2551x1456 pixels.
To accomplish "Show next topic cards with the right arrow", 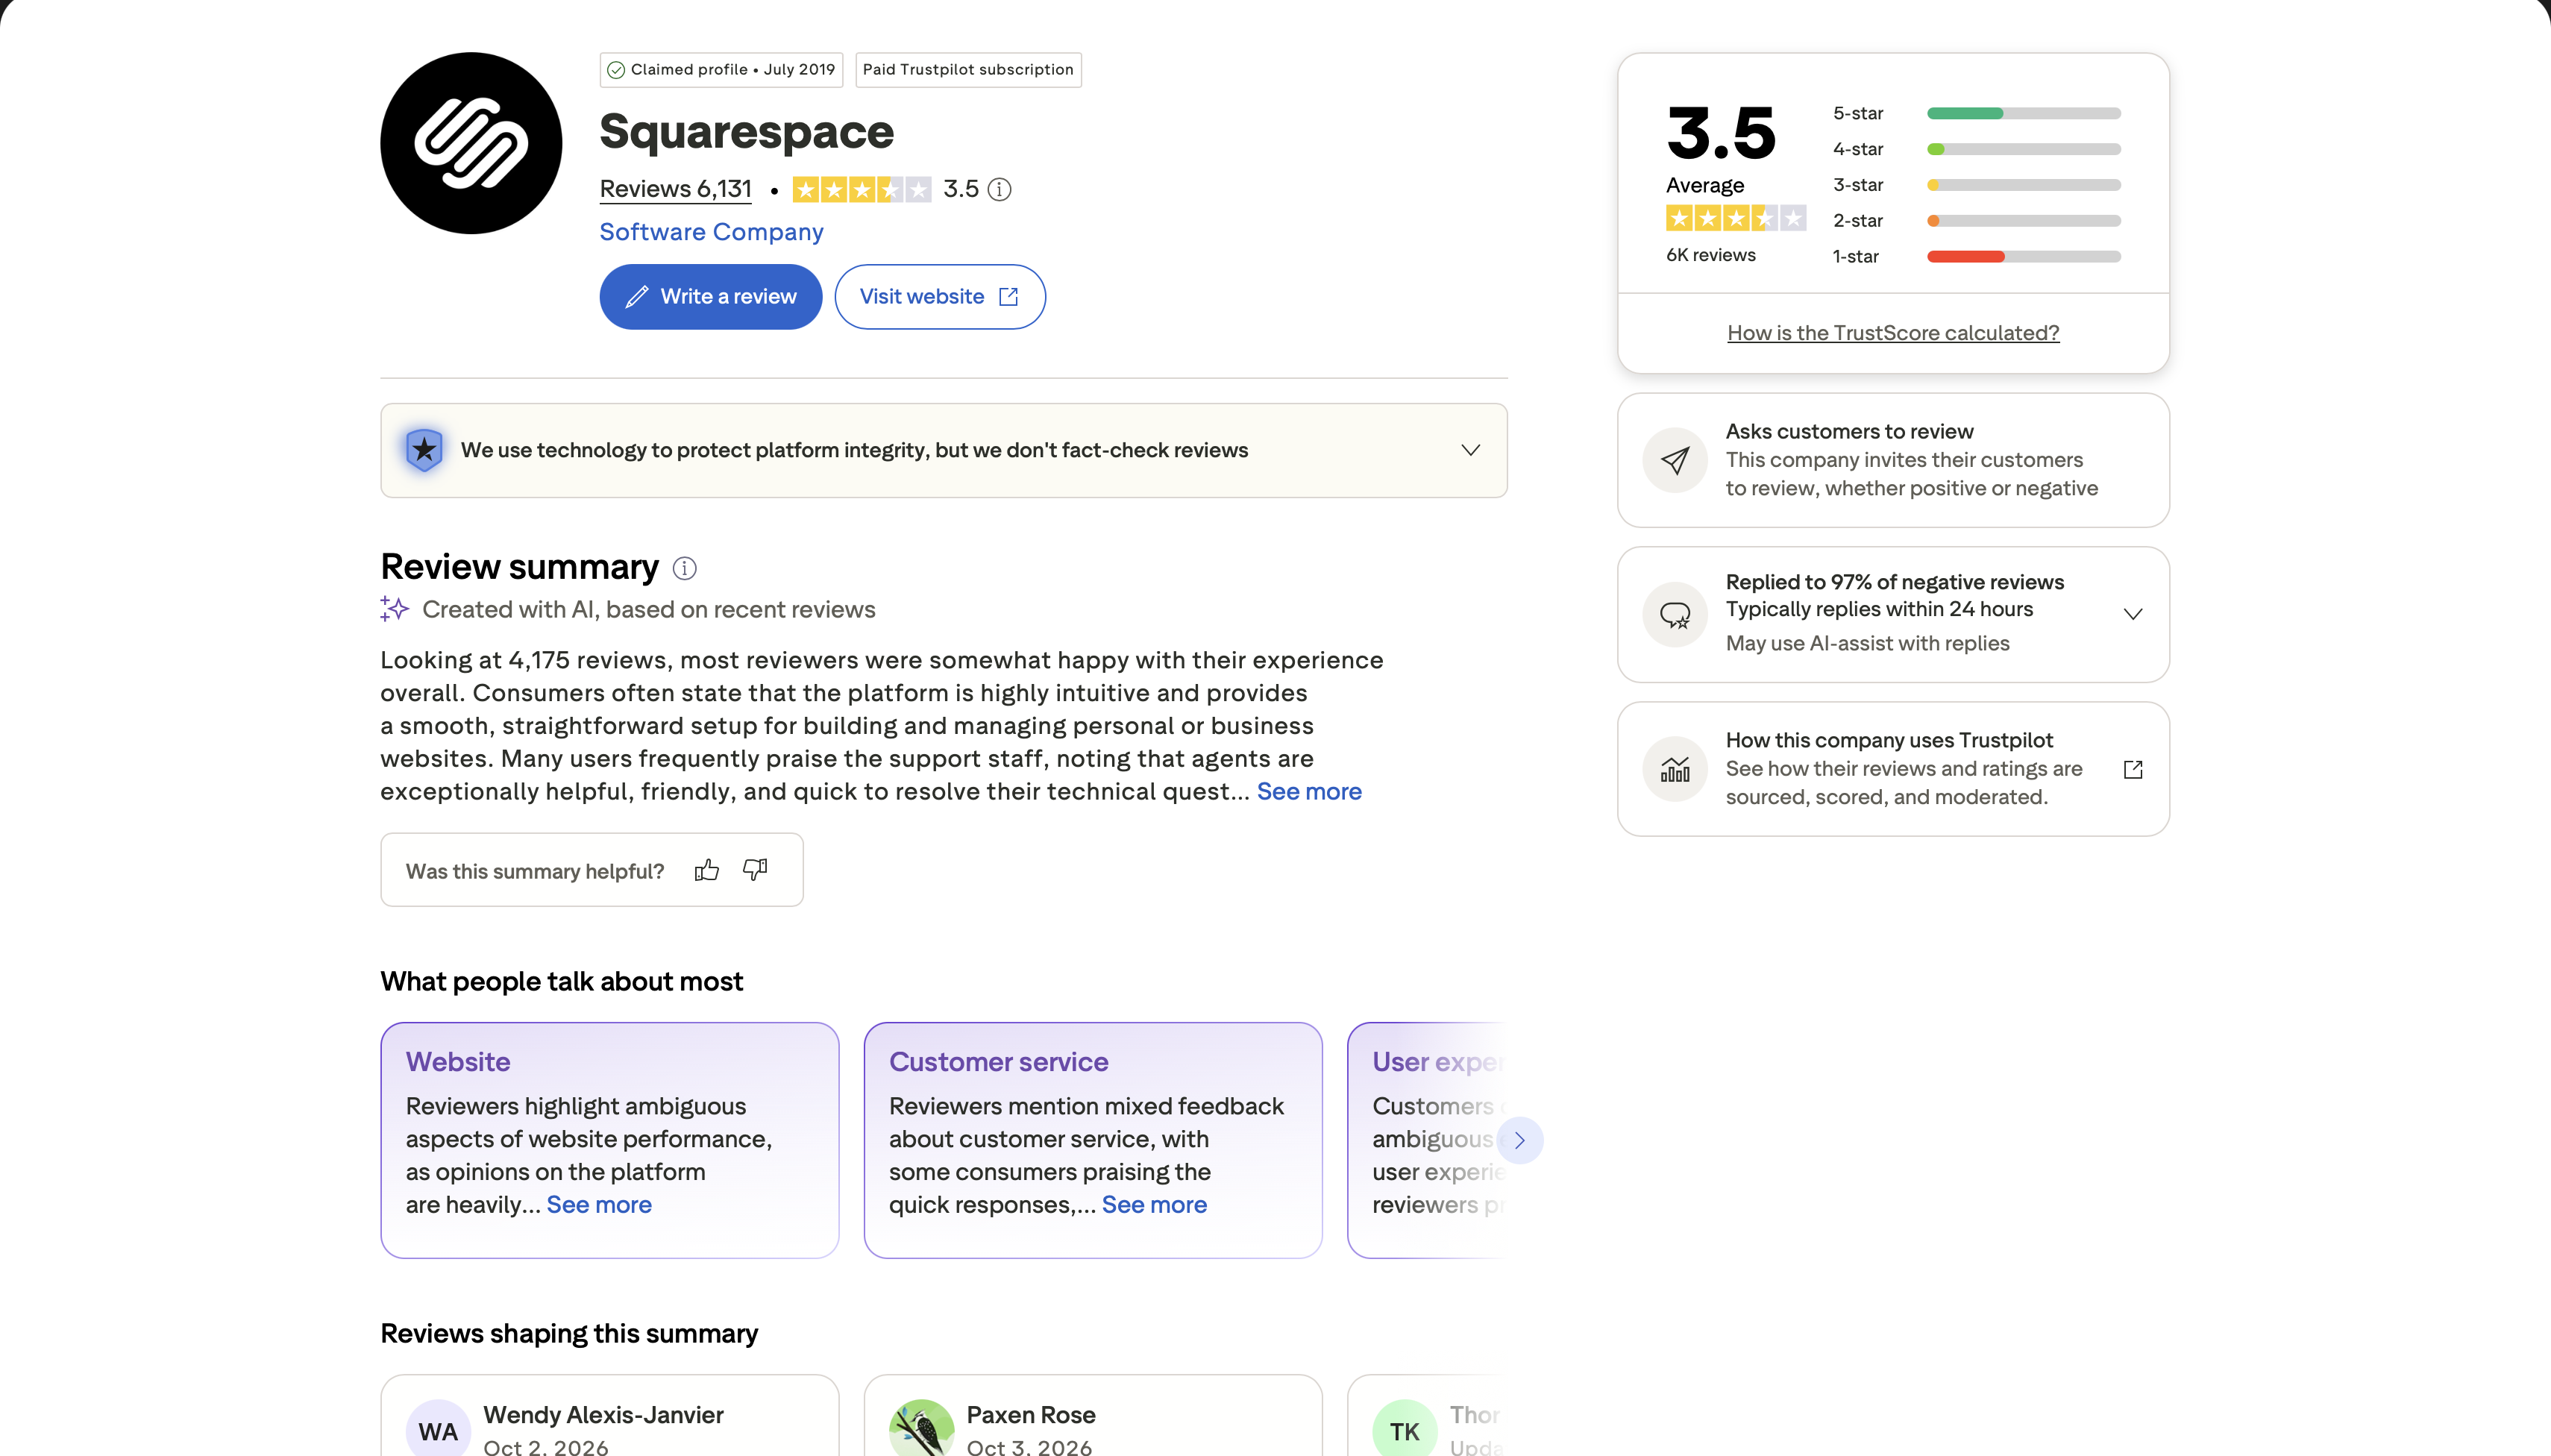I will [1519, 1140].
